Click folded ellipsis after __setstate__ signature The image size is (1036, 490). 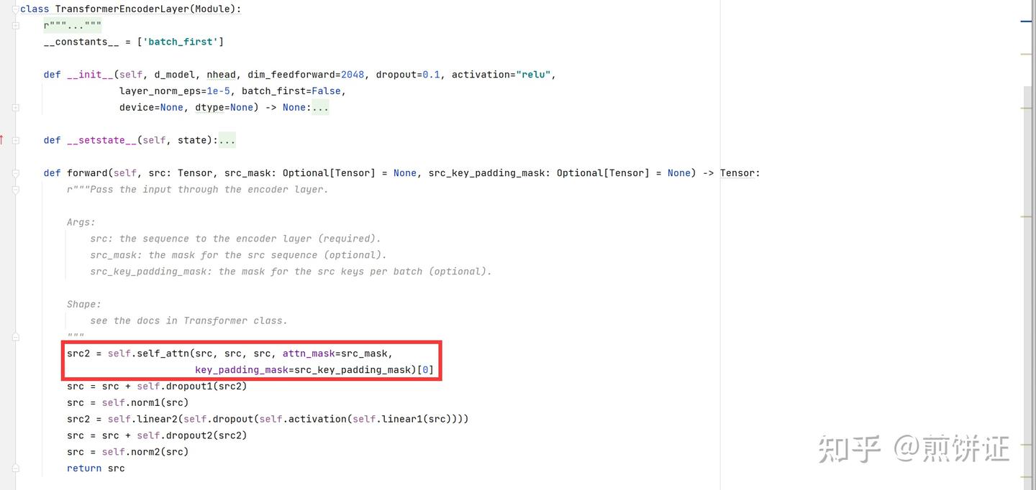click(x=227, y=140)
